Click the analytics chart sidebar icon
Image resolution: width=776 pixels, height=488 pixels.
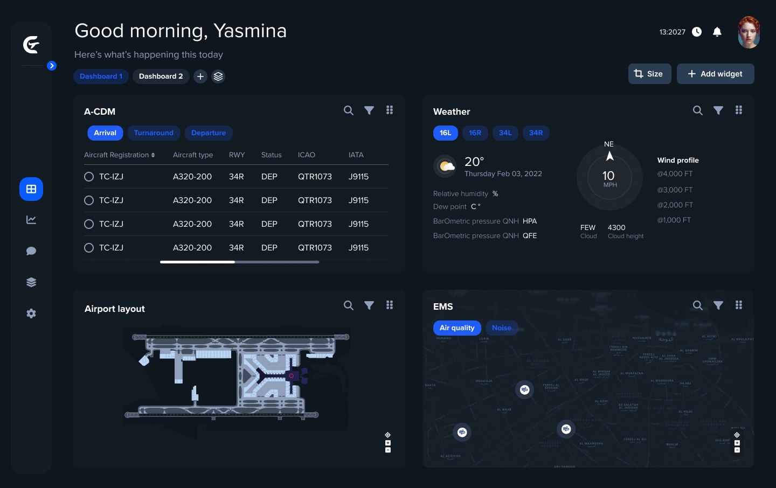31,220
